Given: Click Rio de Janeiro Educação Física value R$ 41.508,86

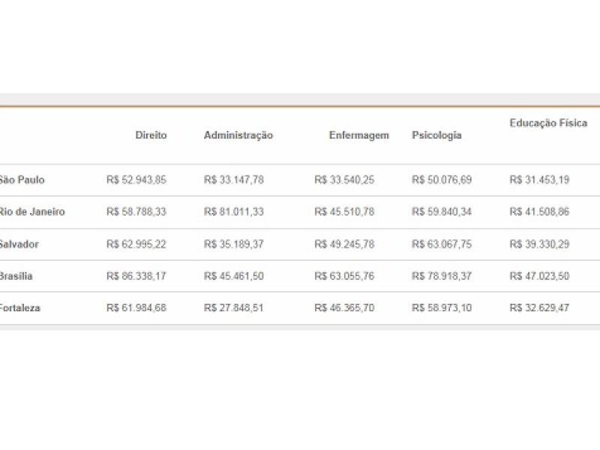Looking at the screenshot, I should tap(539, 212).
